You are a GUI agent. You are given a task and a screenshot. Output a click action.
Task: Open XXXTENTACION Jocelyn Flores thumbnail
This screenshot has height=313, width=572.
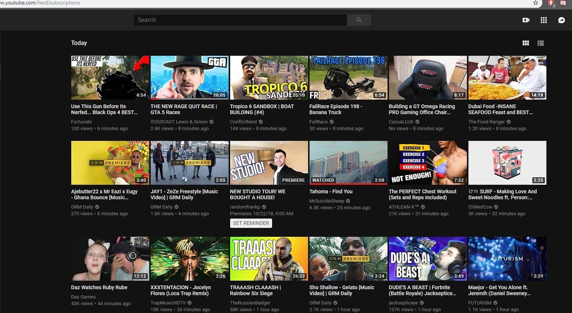(189, 259)
